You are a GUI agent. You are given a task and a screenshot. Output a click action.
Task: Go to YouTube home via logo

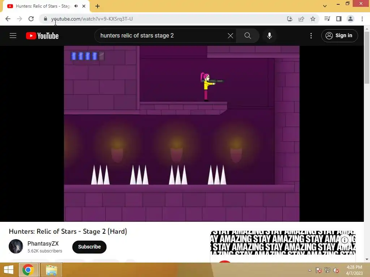(x=42, y=36)
